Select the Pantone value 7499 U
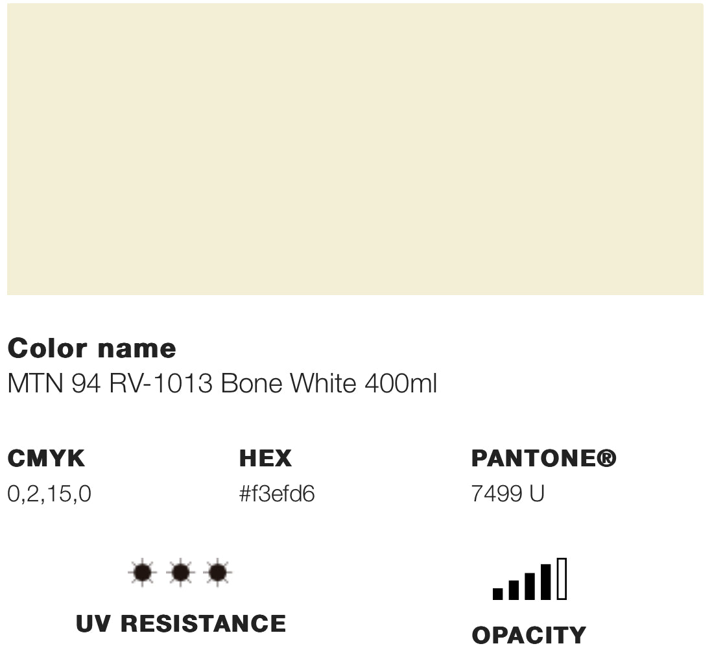The width and height of the screenshot is (712, 659). tap(508, 494)
